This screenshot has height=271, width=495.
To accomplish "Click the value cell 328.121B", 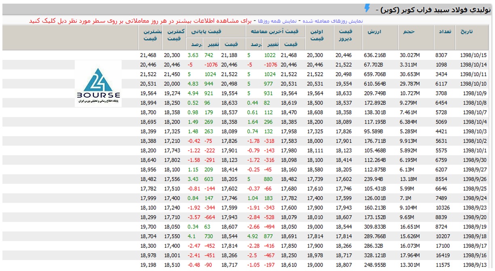I will (375, 255).
